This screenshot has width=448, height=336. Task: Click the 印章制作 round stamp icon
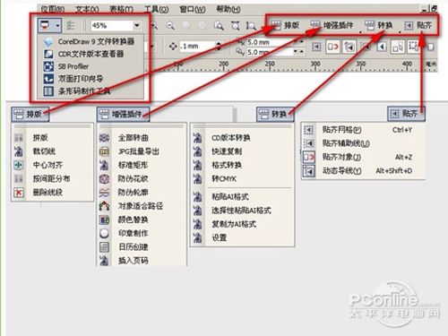click(x=104, y=233)
